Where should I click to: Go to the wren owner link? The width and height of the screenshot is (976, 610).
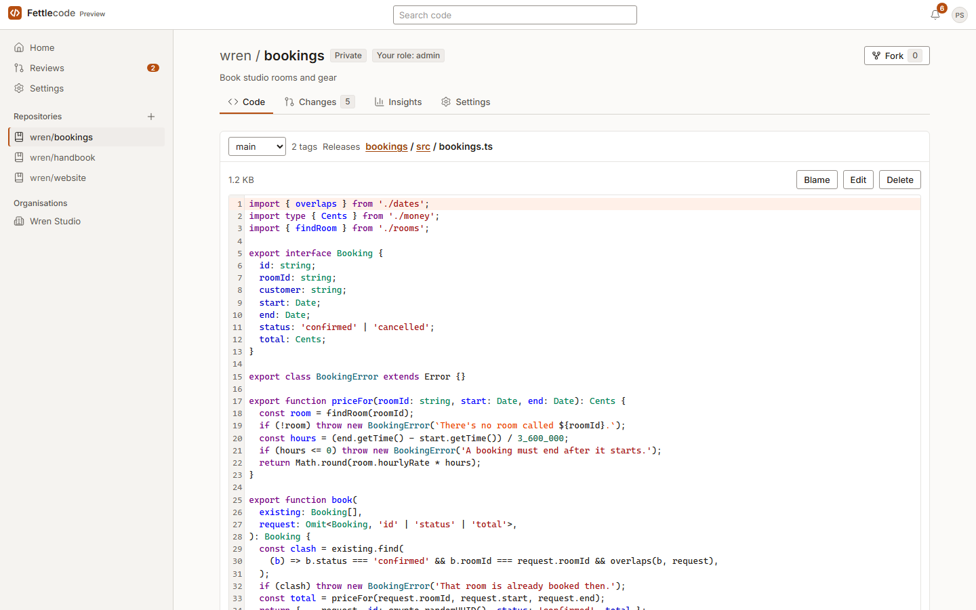(235, 56)
